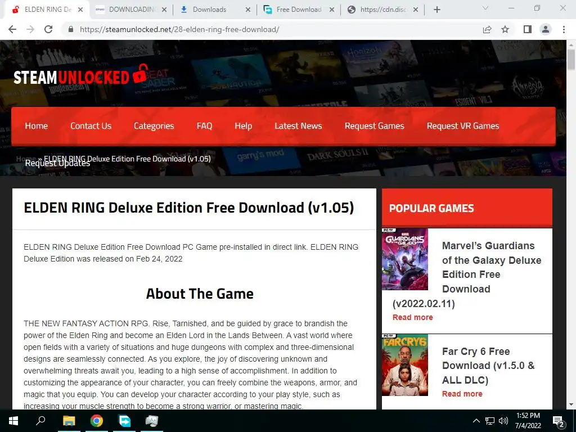The width and height of the screenshot is (576, 432).
Task: Open the Chrome profile avatar icon
Action: point(546,29)
